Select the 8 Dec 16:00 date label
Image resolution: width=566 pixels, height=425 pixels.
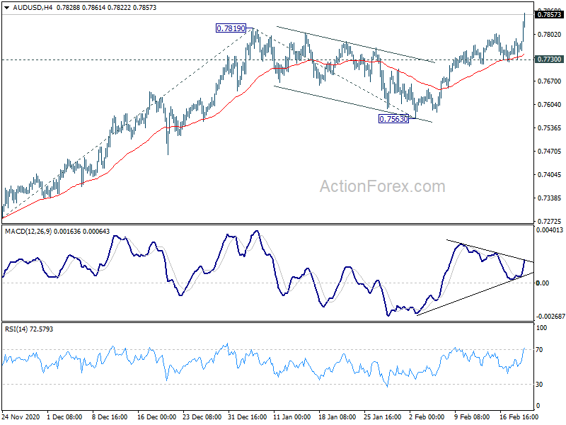pos(110,416)
